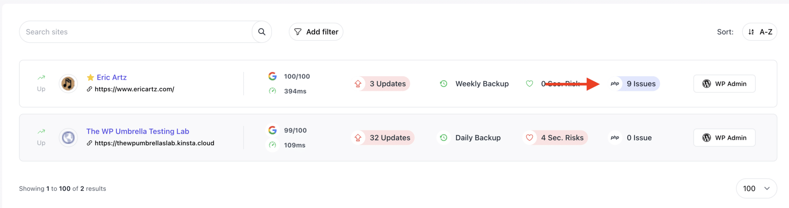Click Eric Artz site avatar thumbnail
The image size is (789, 208).
(68, 84)
